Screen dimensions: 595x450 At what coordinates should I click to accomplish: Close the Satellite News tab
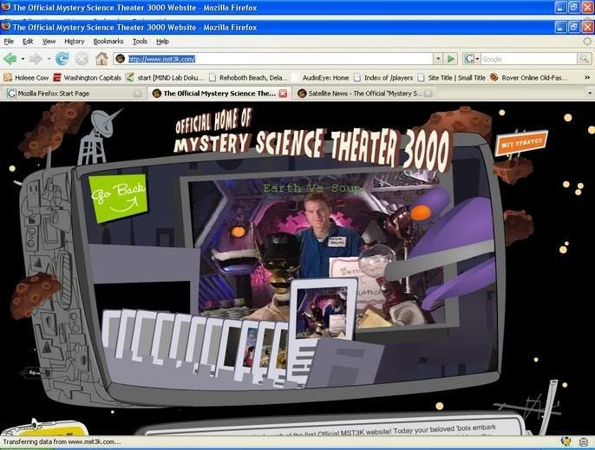tap(428, 94)
